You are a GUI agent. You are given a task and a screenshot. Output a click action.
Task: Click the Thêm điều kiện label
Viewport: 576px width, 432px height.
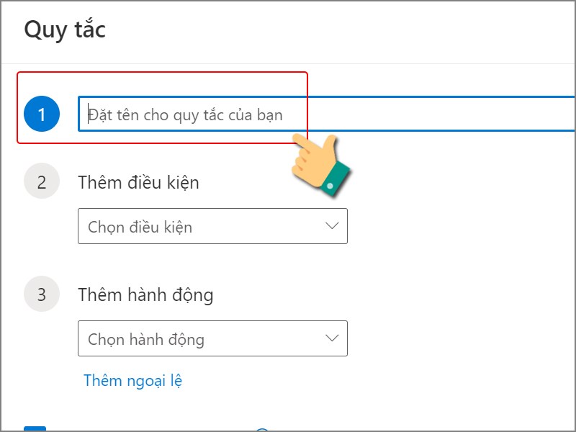[x=138, y=182]
